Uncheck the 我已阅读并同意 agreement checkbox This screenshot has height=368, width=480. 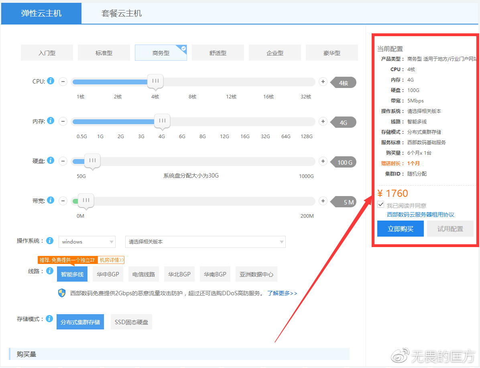coord(380,204)
